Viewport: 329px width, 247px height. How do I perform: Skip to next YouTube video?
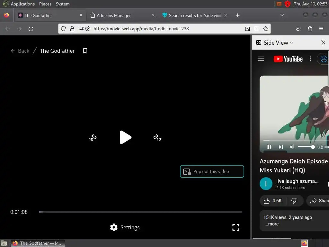tap(281, 147)
